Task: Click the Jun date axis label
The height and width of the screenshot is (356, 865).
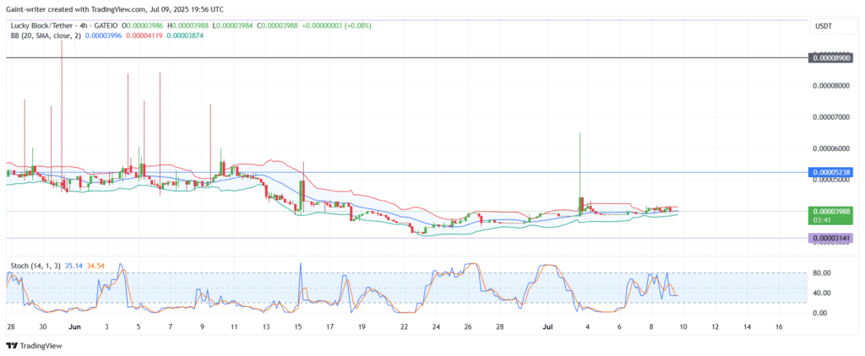Action: [76, 326]
